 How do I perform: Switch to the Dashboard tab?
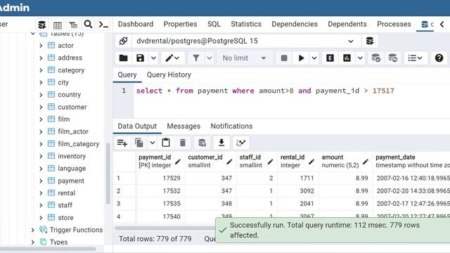pos(136,24)
